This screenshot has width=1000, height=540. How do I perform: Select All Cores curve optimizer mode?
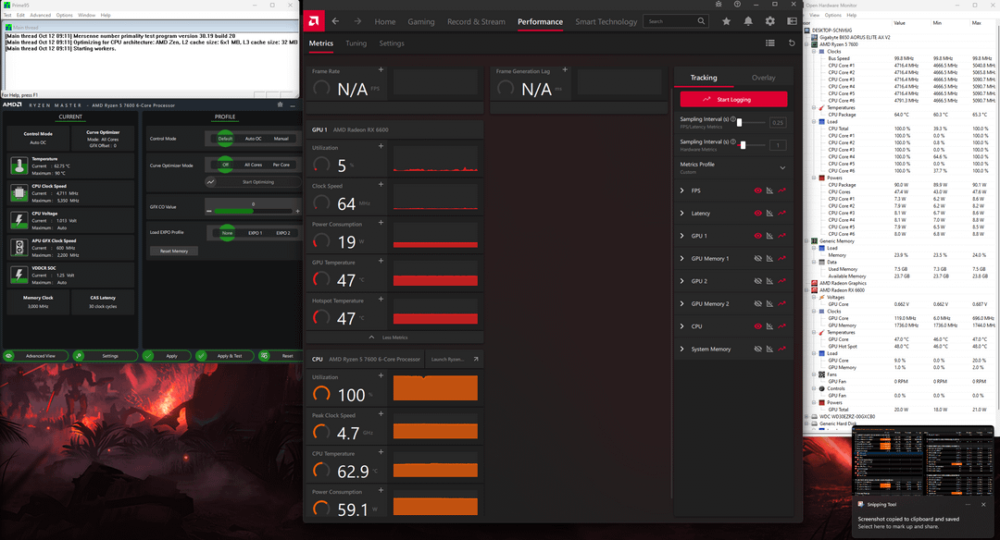click(253, 165)
